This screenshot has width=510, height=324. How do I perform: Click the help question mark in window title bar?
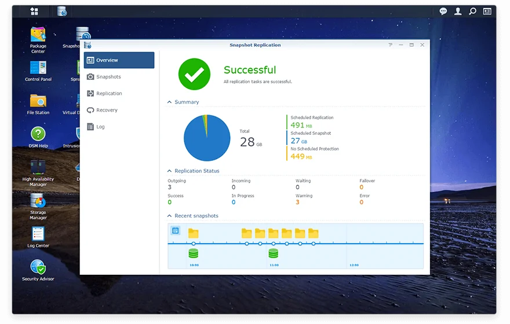point(390,45)
